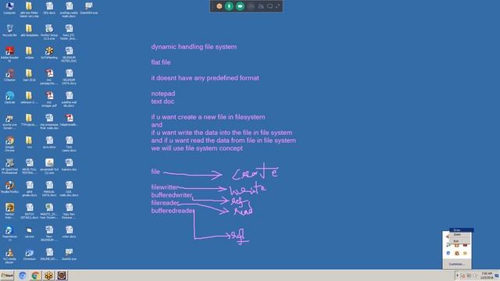This screenshot has width=500, height=281.
Task: Open the Computer desktop icon
Action: coord(9,9)
